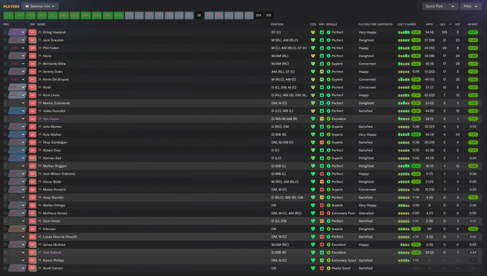Image resolution: width=487 pixels, height=276 pixels.
Task: Open the position dropdown for Yan Couto
Action: pos(18,119)
